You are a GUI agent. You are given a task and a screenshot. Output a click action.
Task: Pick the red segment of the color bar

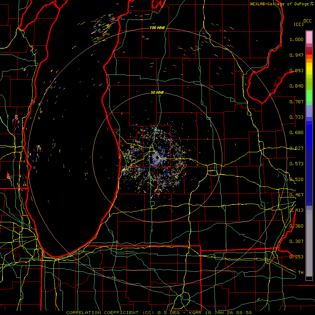309,52
